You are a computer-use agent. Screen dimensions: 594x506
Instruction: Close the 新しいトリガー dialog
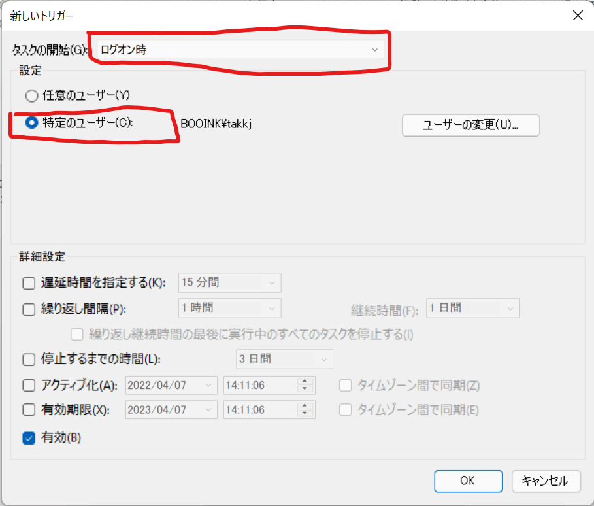578,16
